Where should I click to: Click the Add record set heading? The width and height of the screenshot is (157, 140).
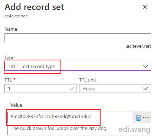tap(34, 7)
